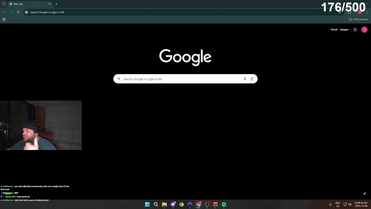Viewport: 371px width, 209px height.
Task: Open Windows taskbar search
Action: pyautogui.click(x=156, y=204)
